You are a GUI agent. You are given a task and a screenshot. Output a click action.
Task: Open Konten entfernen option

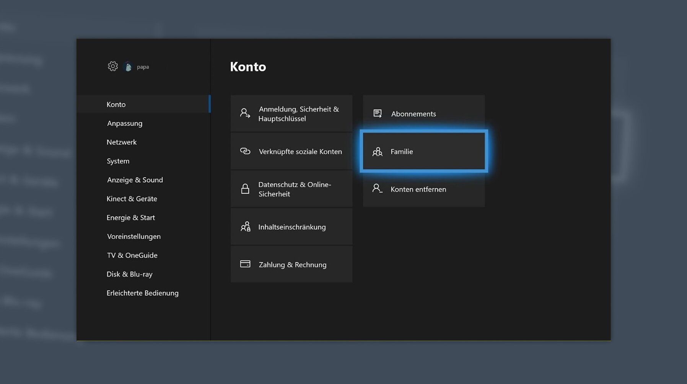click(423, 189)
